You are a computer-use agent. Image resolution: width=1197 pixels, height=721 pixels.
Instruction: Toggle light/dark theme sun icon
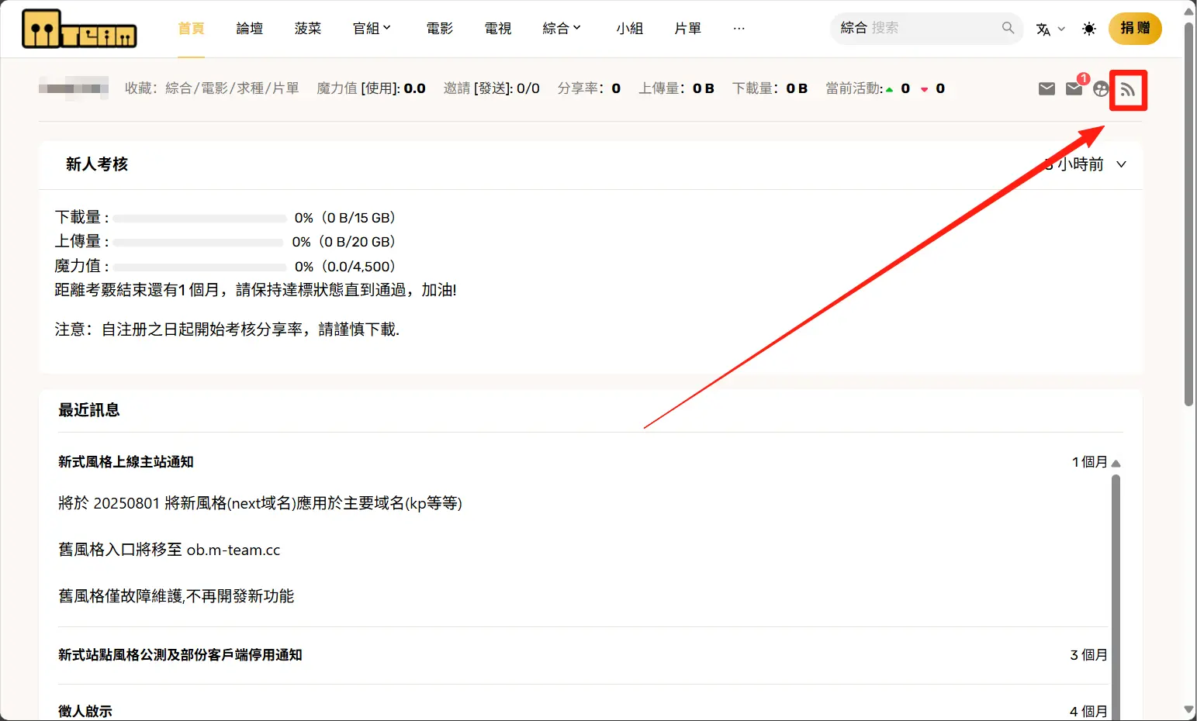[x=1089, y=29]
